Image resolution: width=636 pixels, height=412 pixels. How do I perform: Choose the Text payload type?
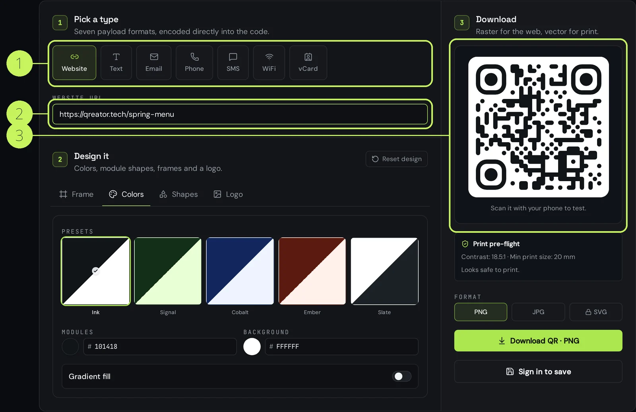point(116,63)
